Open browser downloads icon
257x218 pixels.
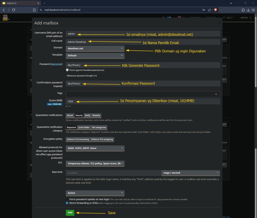coord(248,10)
